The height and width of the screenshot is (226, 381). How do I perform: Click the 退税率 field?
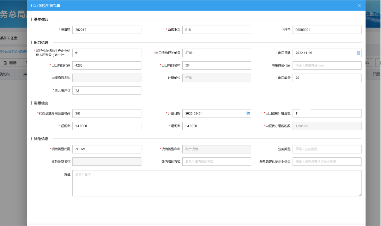[x=217, y=126]
